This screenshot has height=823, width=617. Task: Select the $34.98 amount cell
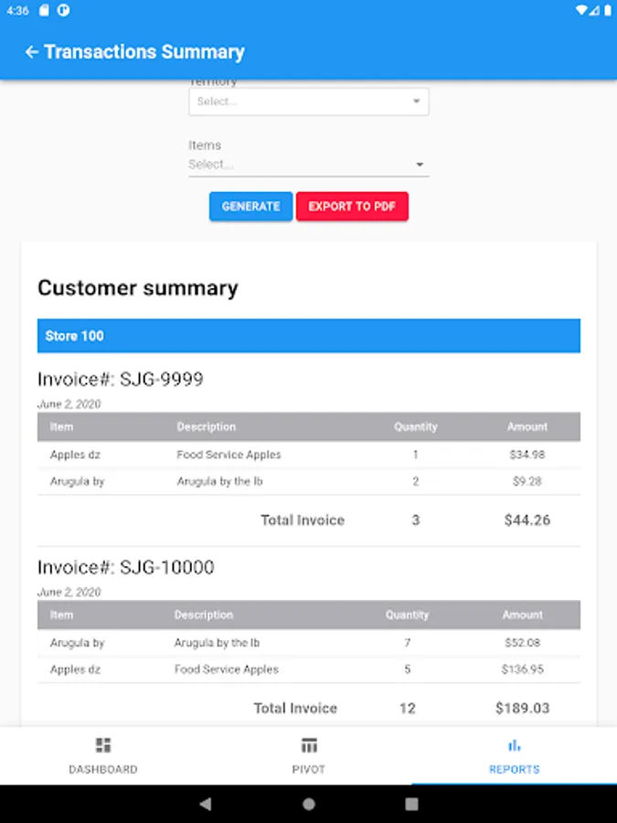coord(527,454)
